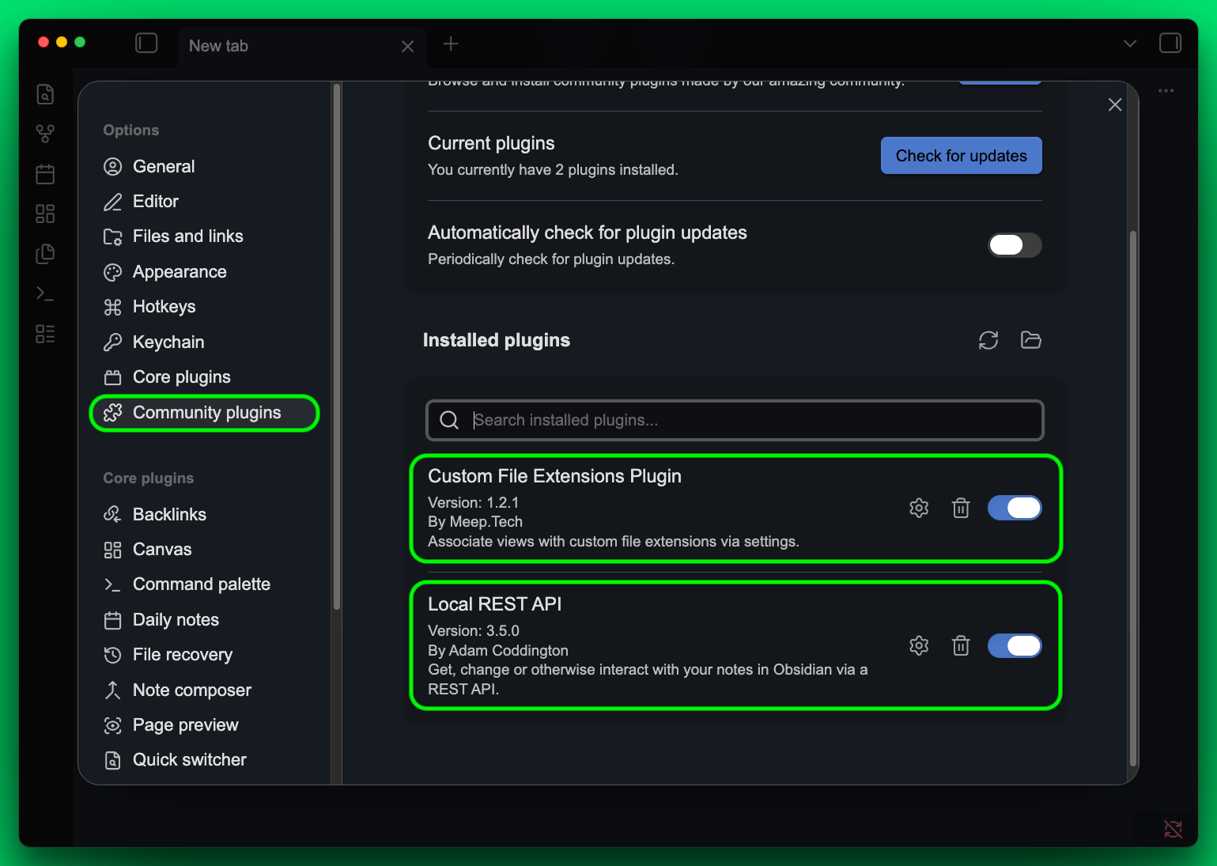Viewport: 1217px width, 866px height.
Task: Open daily note calendar ribbon icon
Action: [45, 174]
